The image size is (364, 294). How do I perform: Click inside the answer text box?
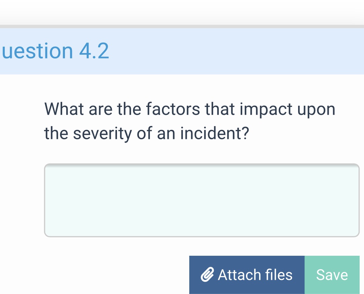click(202, 200)
